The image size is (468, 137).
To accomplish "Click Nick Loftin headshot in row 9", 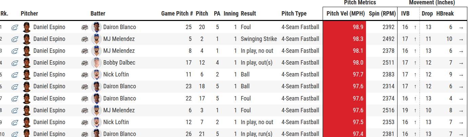I will point(96,122).
